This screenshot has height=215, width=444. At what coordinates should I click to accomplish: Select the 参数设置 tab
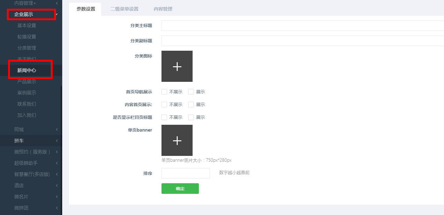86,9
